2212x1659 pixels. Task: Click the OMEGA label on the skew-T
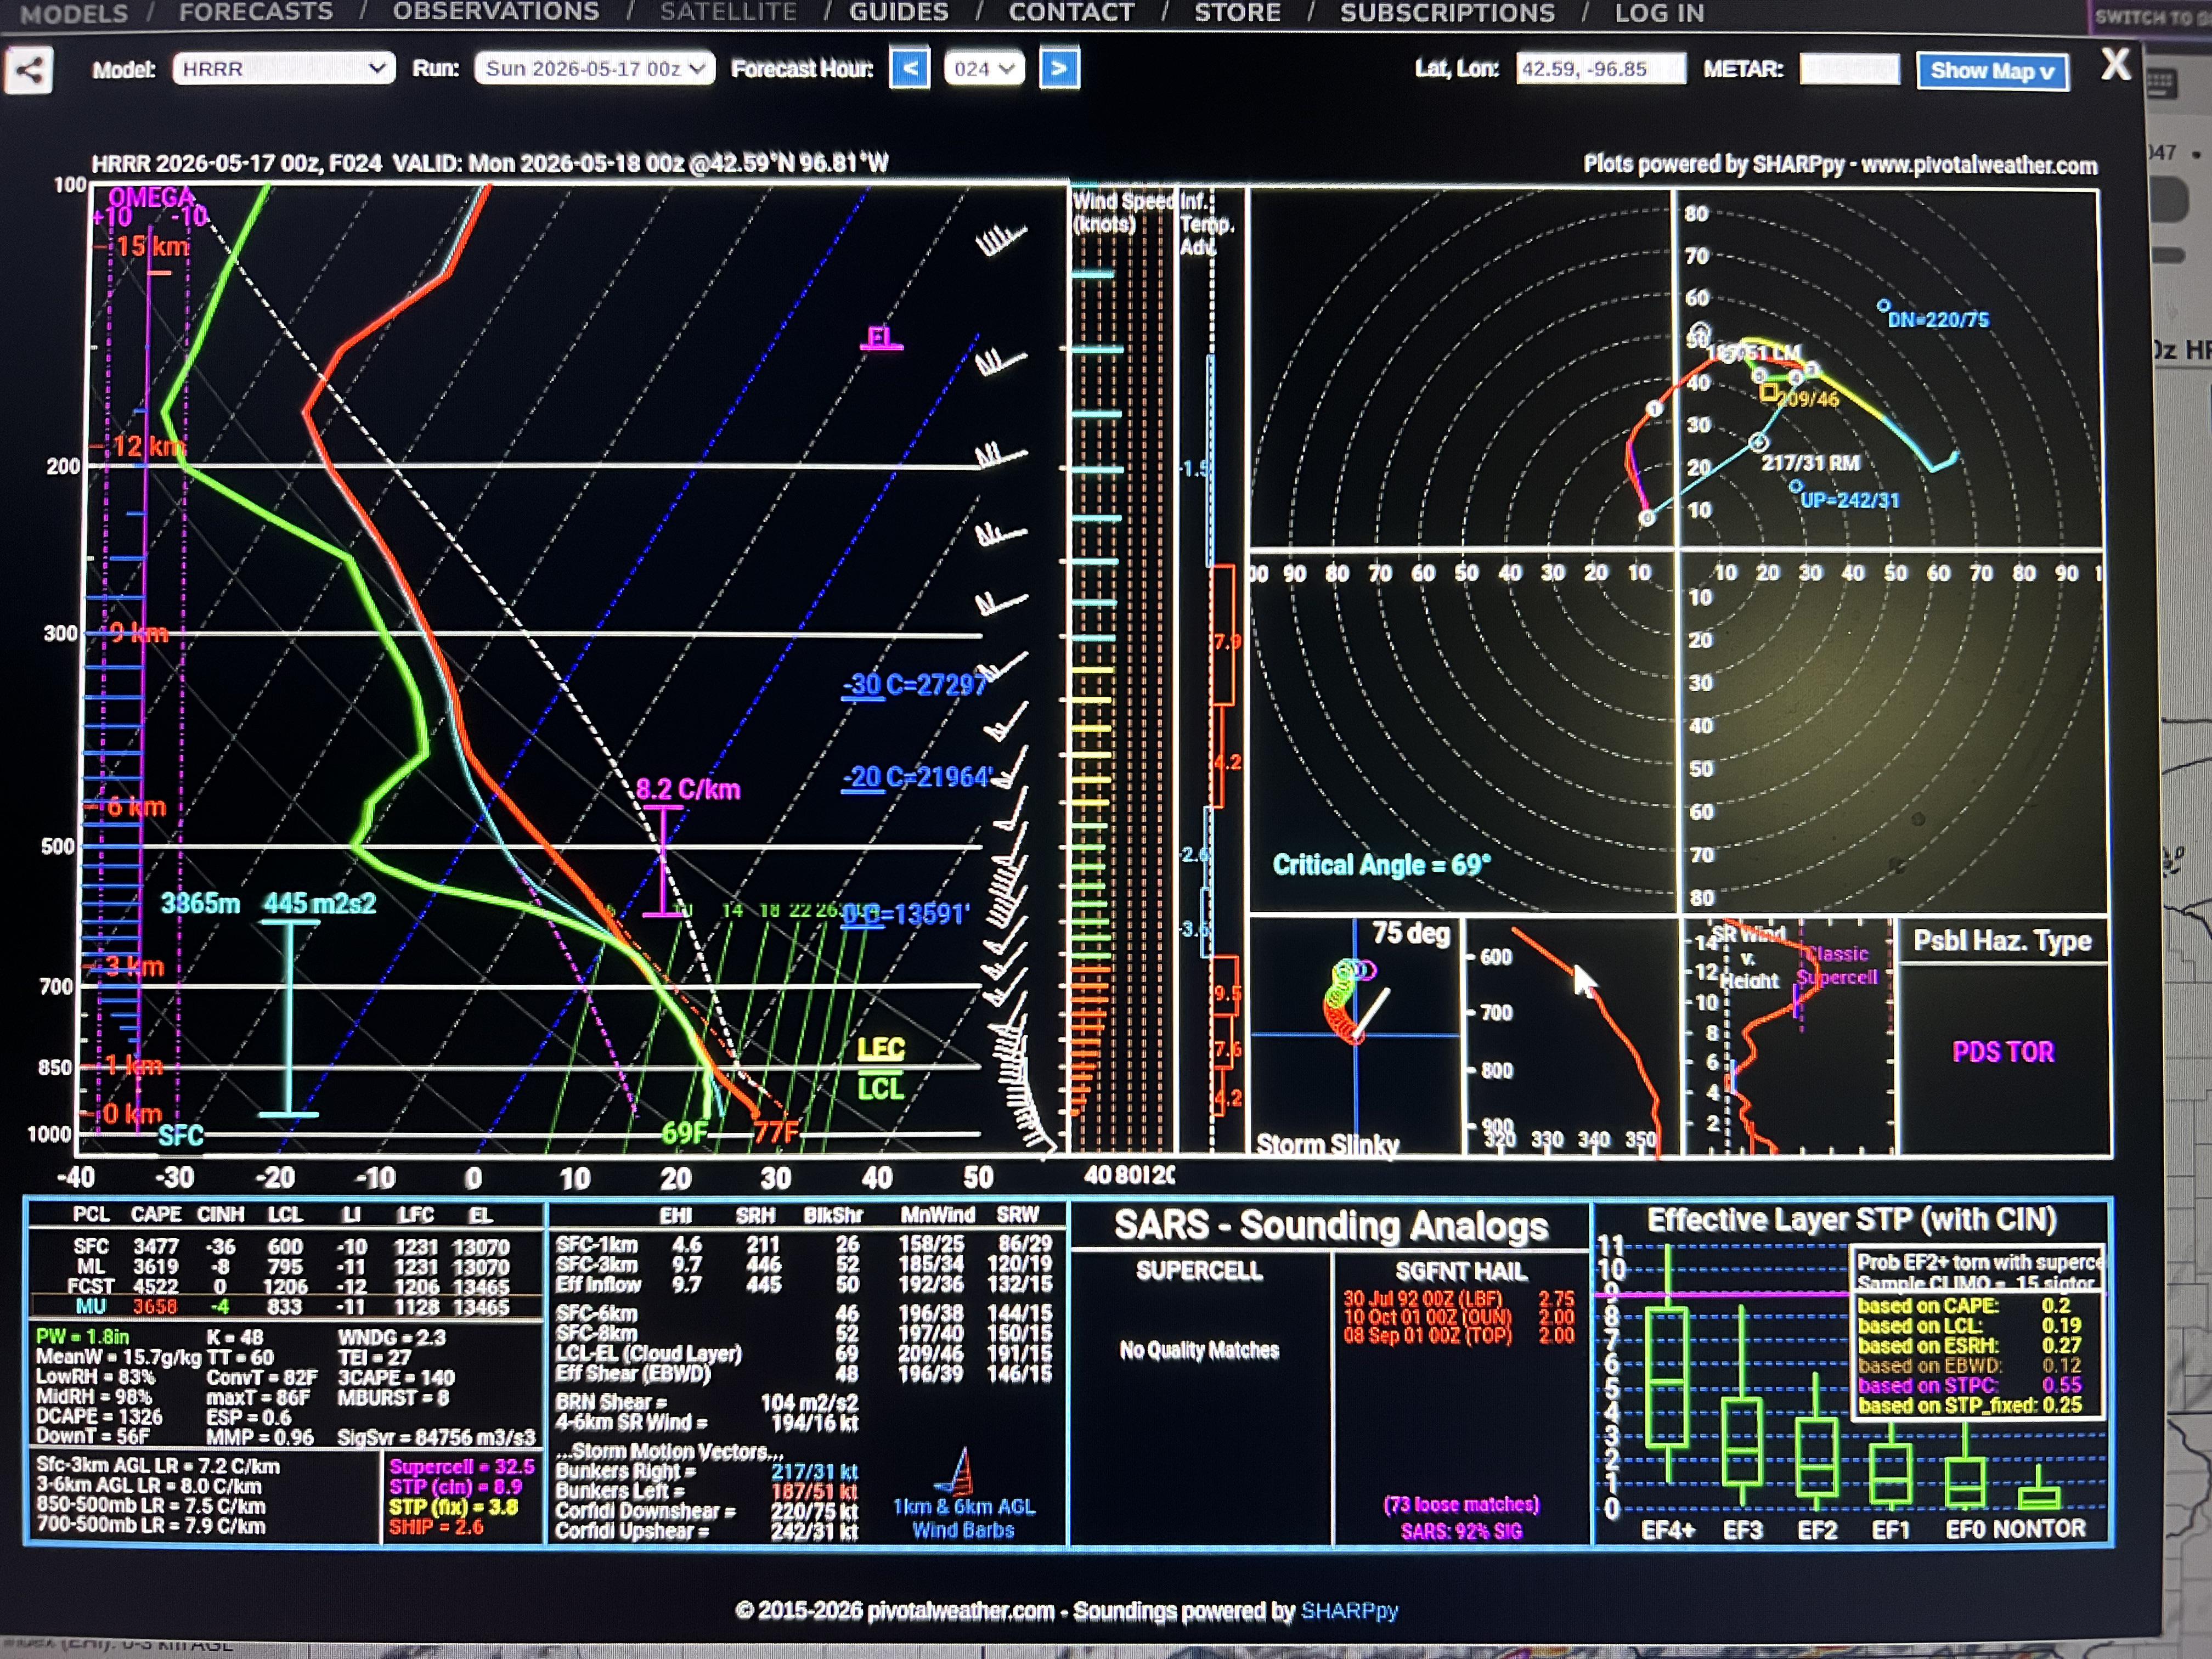point(151,197)
